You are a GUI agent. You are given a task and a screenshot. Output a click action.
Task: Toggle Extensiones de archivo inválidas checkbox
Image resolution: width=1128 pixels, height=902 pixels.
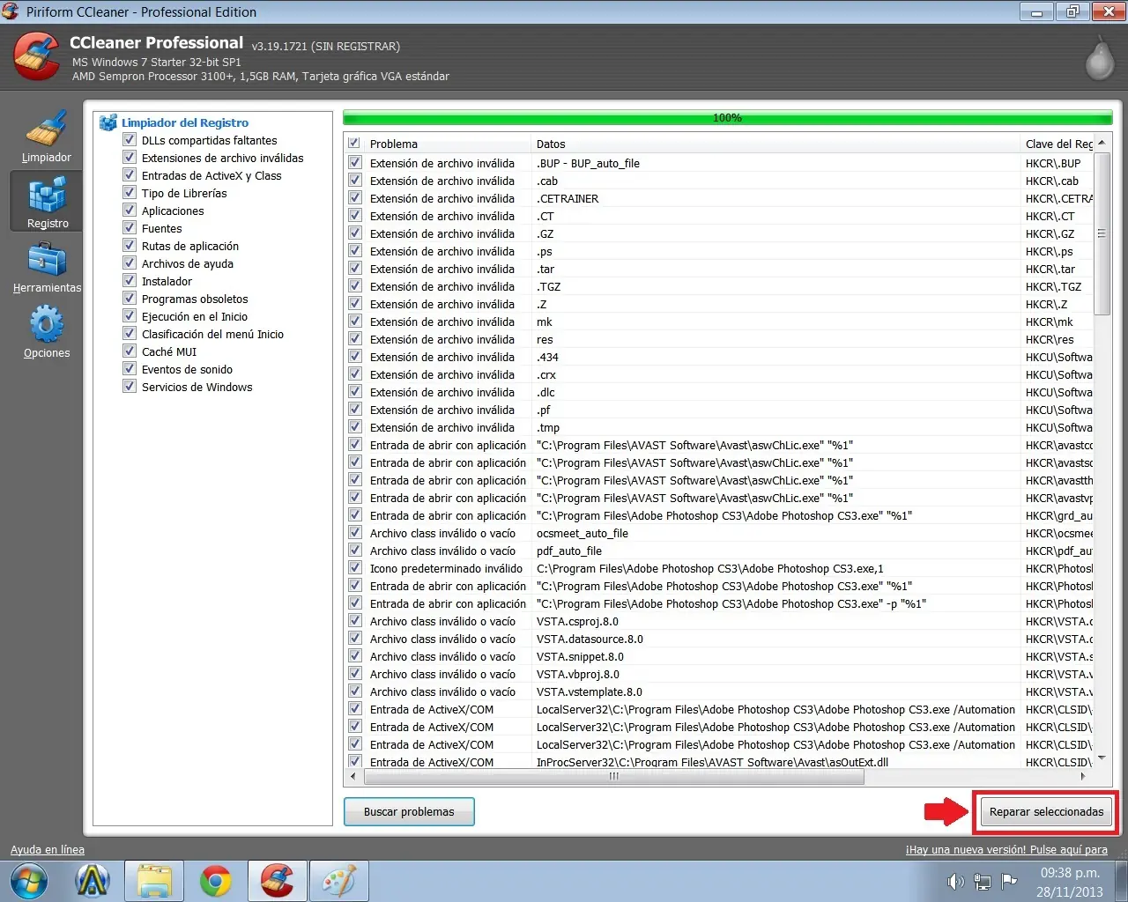tap(130, 158)
